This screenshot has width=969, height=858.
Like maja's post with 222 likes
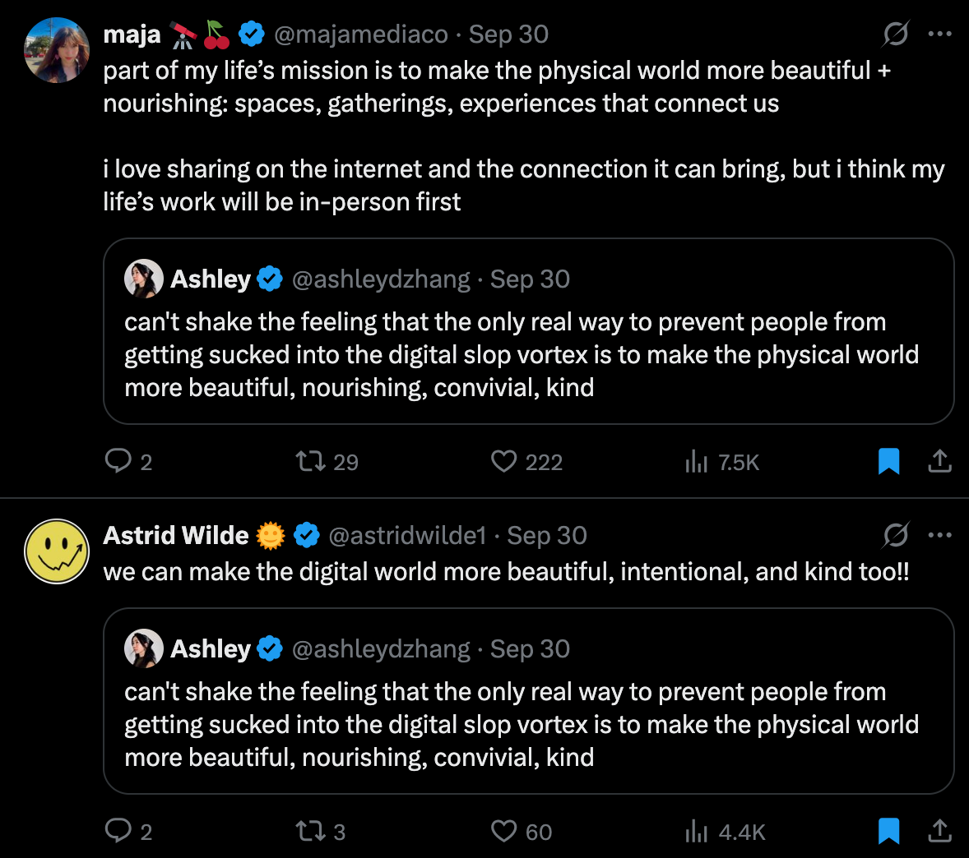504,461
